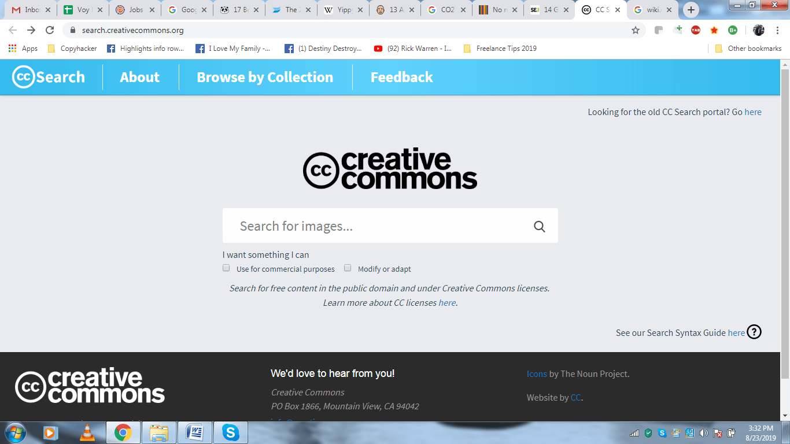
Task: Open VLC media player from taskbar
Action: tap(87, 432)
